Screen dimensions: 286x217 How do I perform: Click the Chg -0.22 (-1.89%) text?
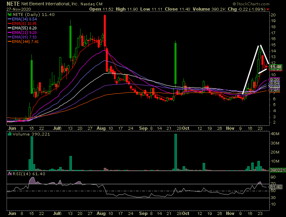247,9
